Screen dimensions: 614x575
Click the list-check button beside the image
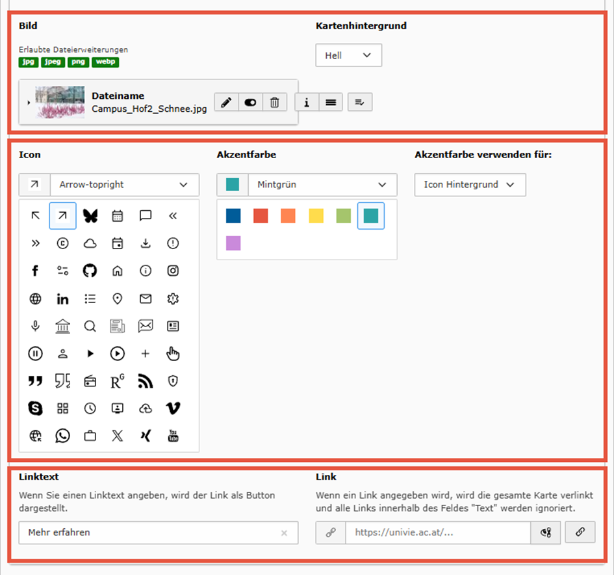point(360,102)
